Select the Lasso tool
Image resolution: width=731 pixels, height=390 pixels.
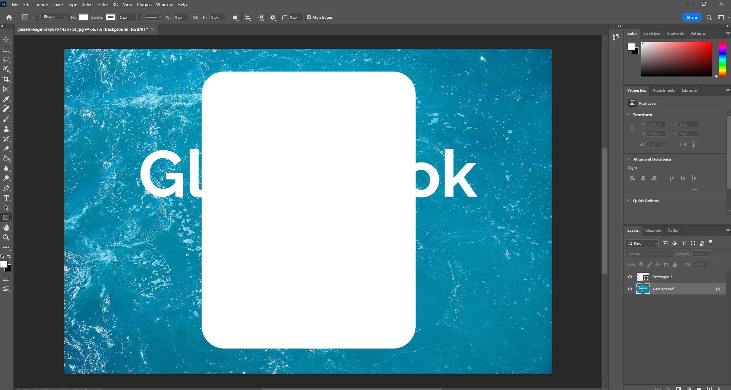coord(6,60)
